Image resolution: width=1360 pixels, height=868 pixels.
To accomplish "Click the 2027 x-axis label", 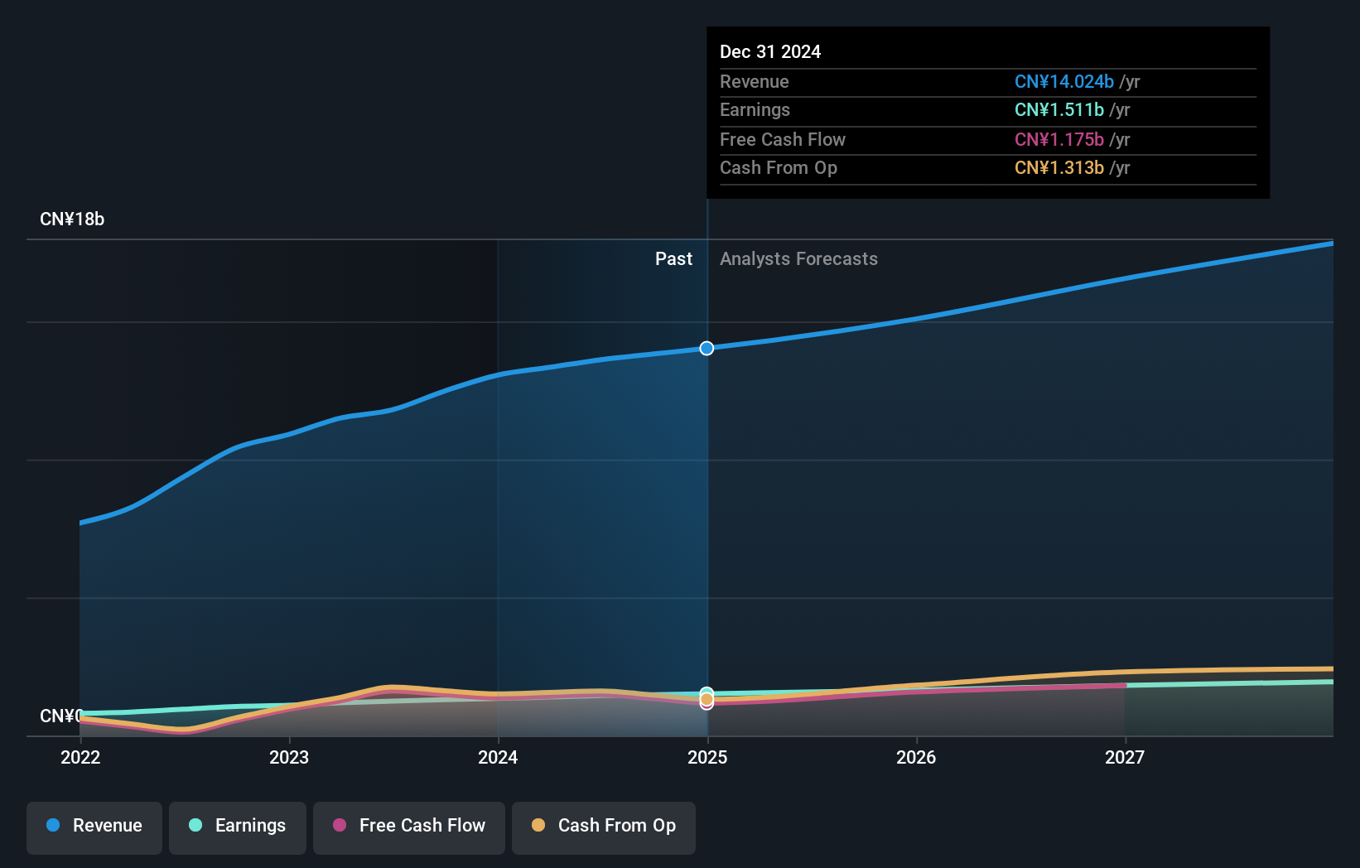I will tap(1125, 757).
